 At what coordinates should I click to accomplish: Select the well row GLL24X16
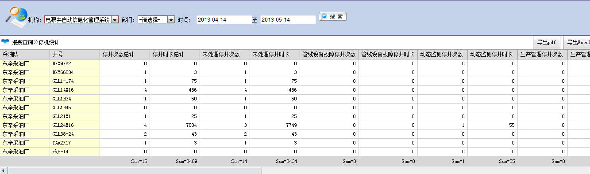point(295,125)
